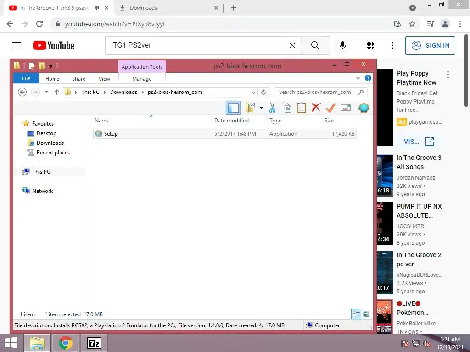Open the Windows Start button
Screen dimensions: 470x352
pos(11,343)
